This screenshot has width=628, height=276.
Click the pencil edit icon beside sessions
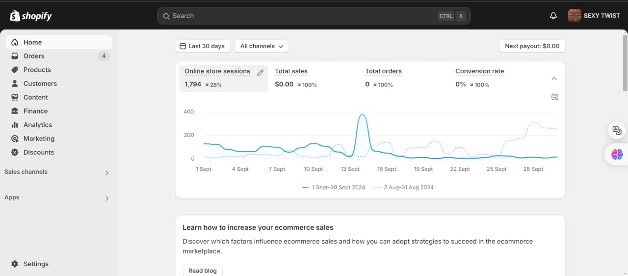[x=260, y=73]
